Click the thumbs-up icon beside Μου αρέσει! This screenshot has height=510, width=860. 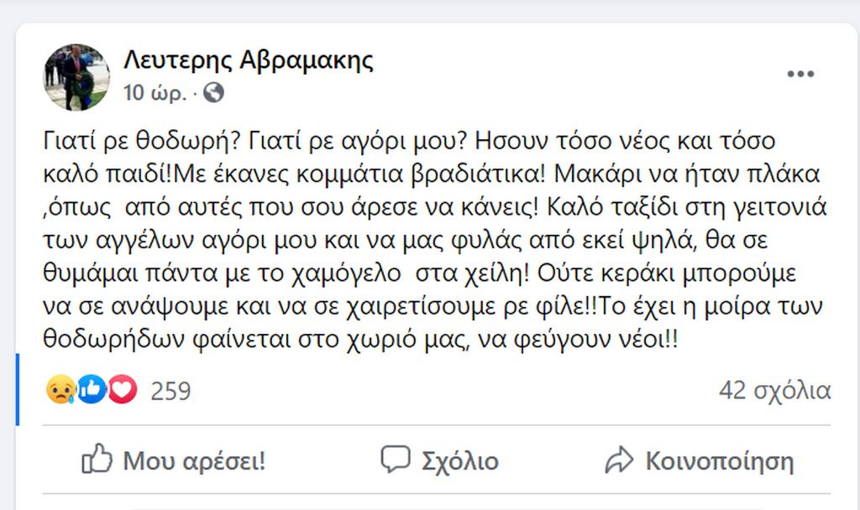click(x=97, y=460)
